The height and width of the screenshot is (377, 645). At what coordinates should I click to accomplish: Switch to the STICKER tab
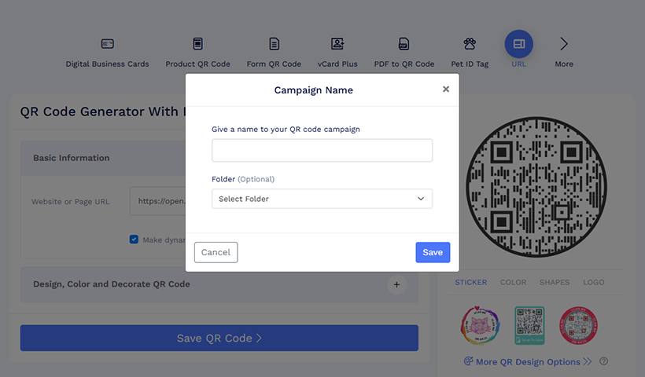tap(471, 282)
